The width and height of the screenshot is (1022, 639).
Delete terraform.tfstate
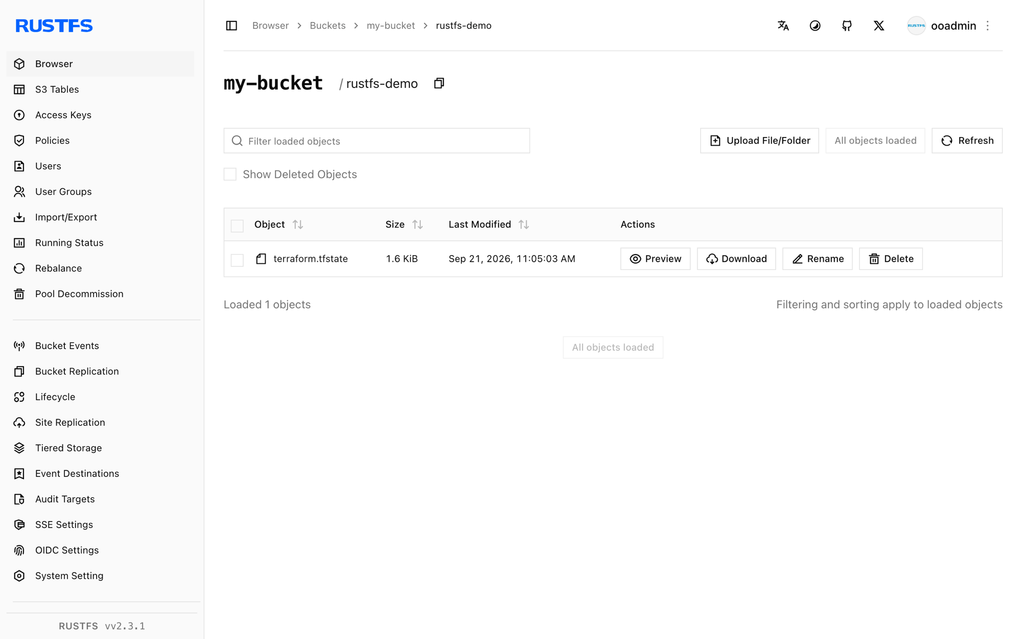coord(891,259)
